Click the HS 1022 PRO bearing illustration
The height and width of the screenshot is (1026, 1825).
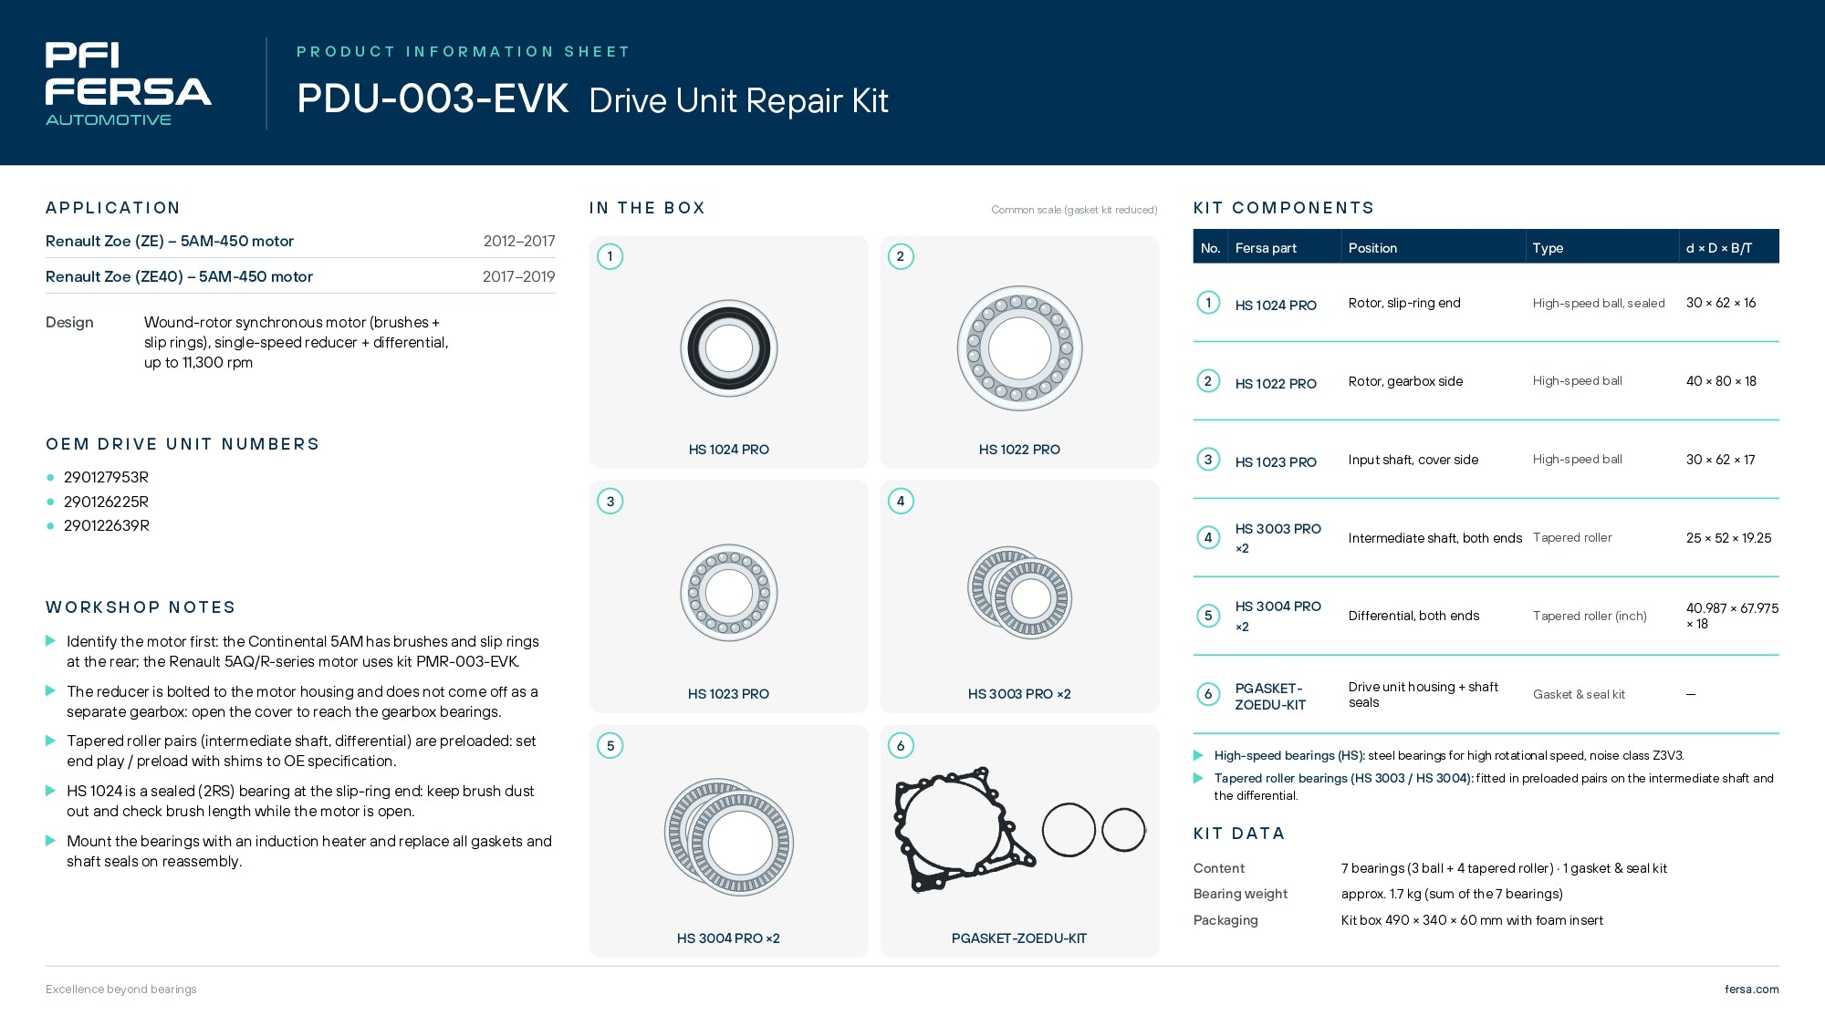pos(1019,348)
